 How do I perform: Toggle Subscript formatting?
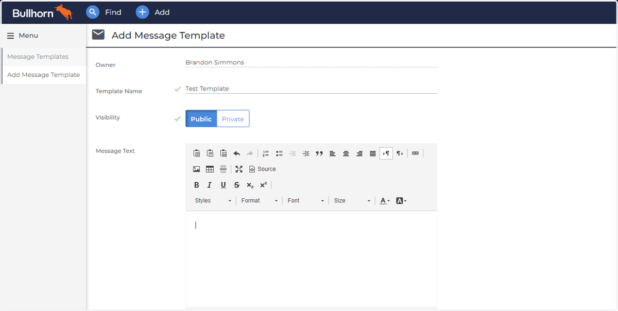[x=250, y=185]
